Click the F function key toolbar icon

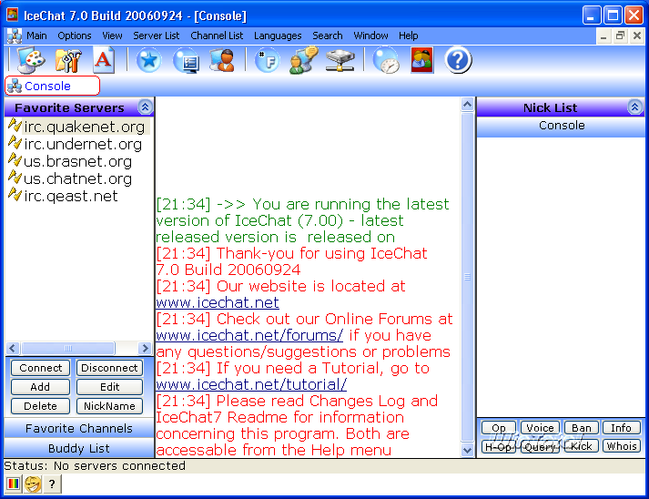pyautogui.click(x=267, y=60)
